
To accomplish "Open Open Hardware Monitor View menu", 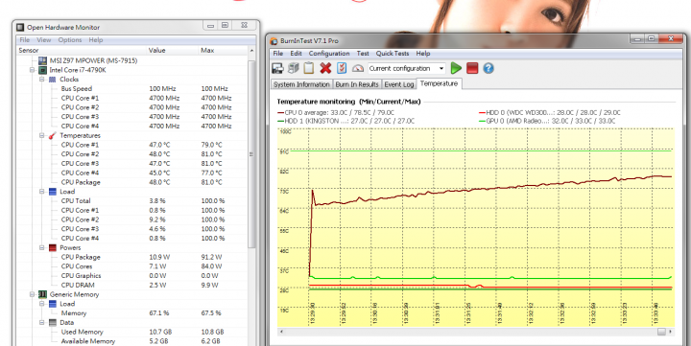I will click(x=43, y=39).
